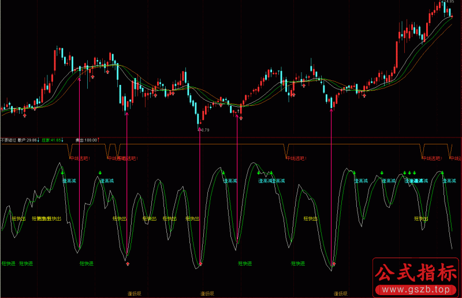The image size is (462, 298).
Task: Select the 庄家:41.65 indicator value
Action: 51,140
